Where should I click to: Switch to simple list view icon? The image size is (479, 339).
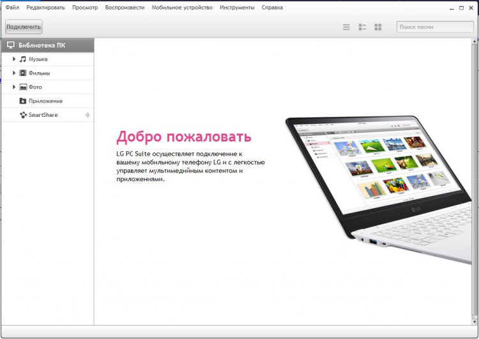pyautogui.click(x=346, y=27)
